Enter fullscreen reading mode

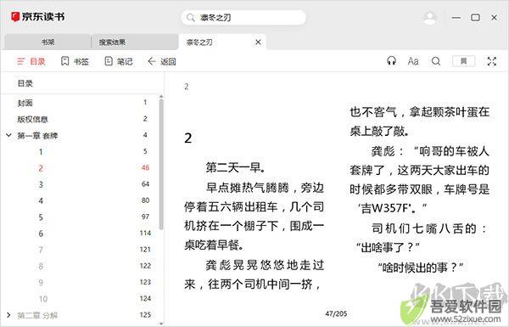(492, 61)
